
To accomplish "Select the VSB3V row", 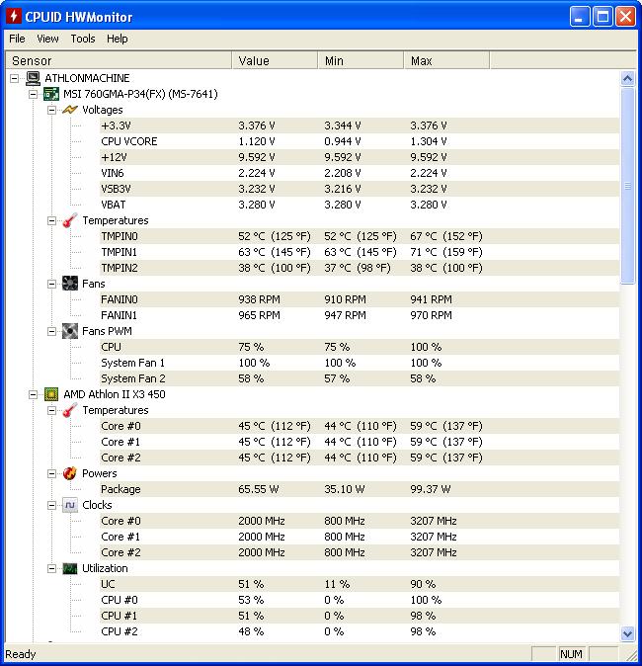I will (x=359, y=189).
